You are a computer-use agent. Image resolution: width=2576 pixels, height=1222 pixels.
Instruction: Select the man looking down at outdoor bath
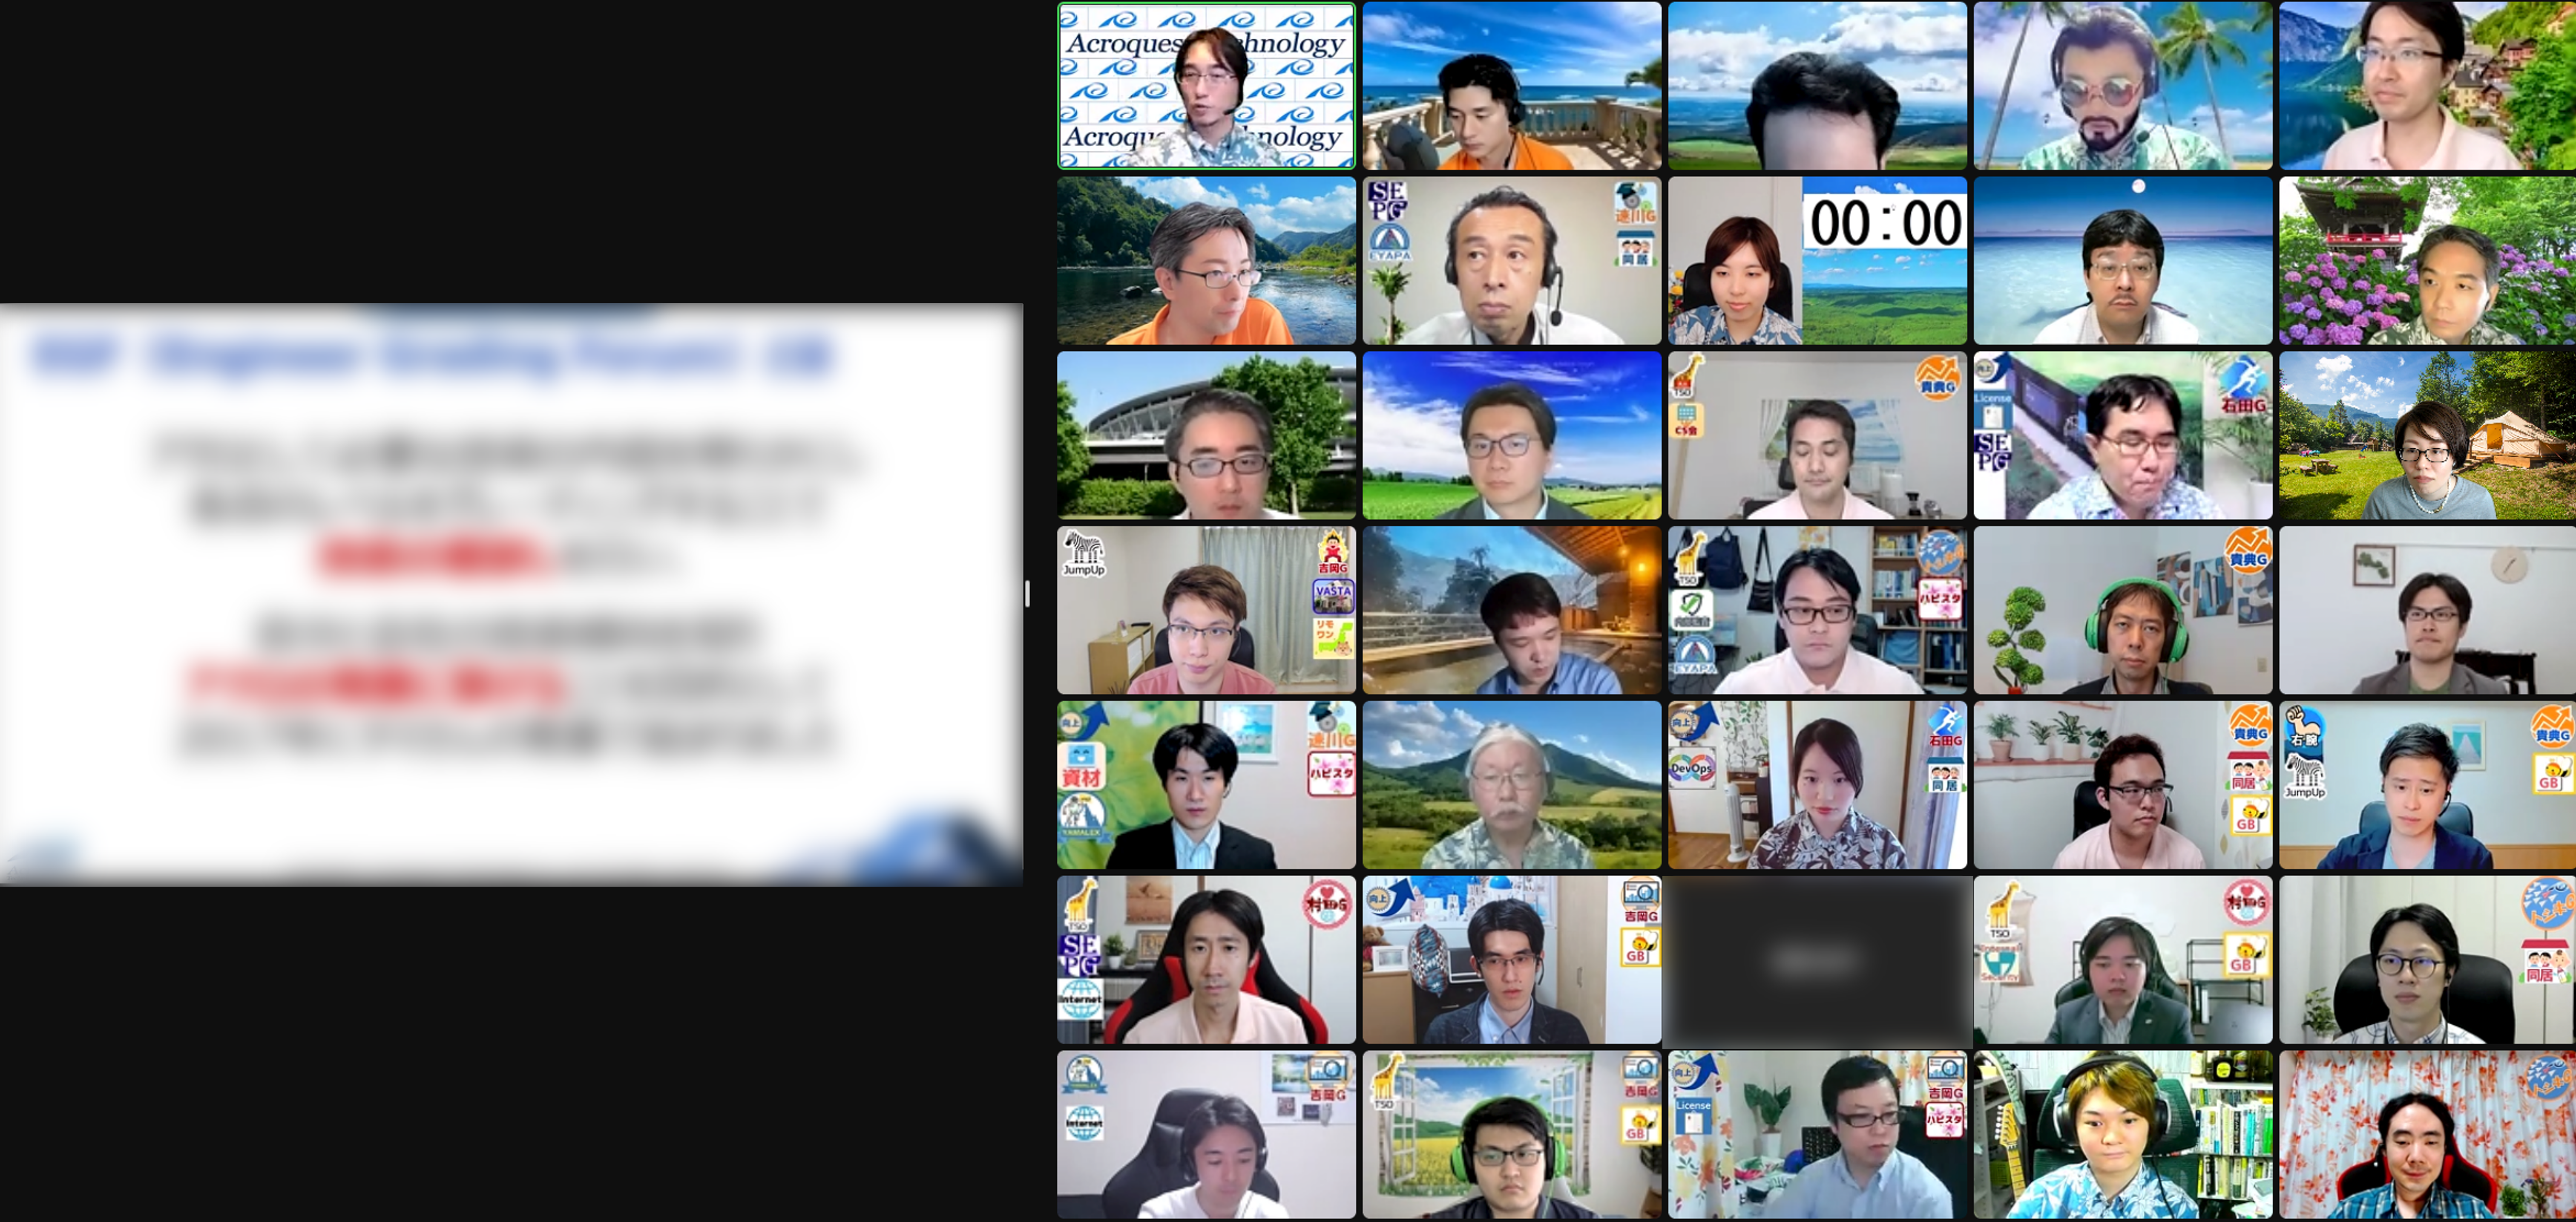tap(1511, 610)
